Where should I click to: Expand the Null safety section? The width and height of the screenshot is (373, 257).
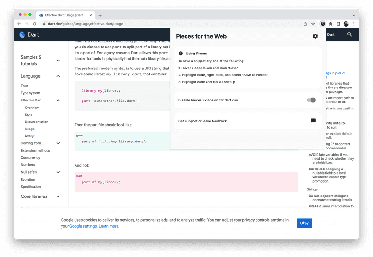point(58,172)
